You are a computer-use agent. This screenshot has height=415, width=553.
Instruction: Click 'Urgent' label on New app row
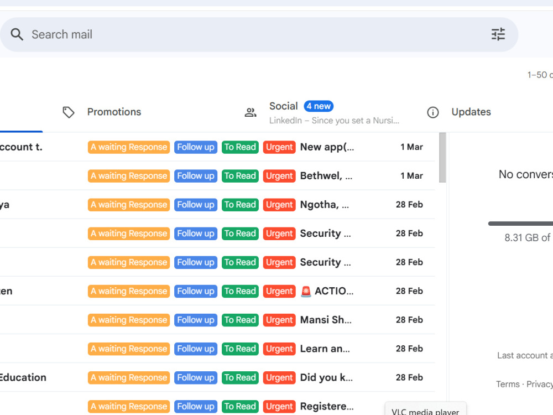point(279,147)
